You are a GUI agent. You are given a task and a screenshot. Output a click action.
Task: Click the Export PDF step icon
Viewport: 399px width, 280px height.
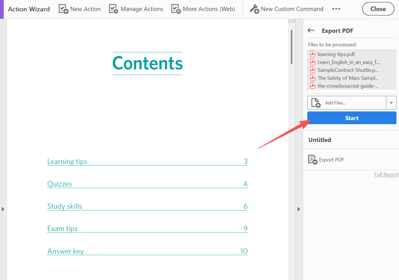312,160
